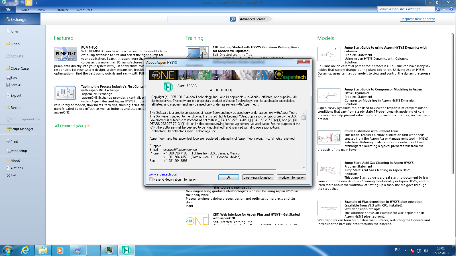This screenshot has height=256, width=456.
Task: Open the media player taskbar icon
Action: (x=60, y=250)
